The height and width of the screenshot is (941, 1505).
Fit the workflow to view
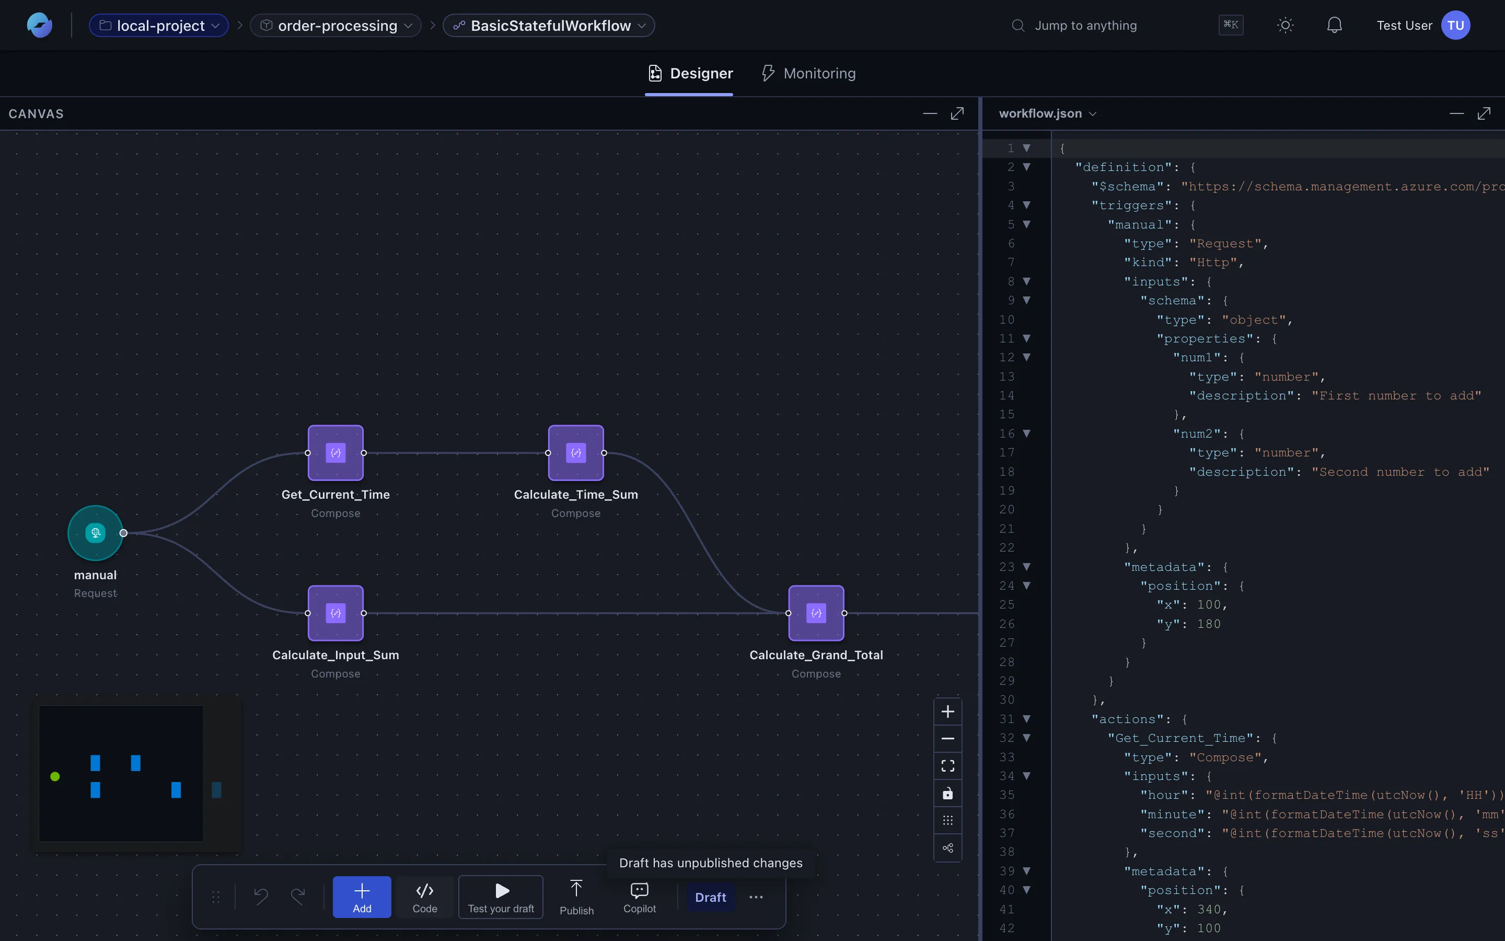pos(948,766)
